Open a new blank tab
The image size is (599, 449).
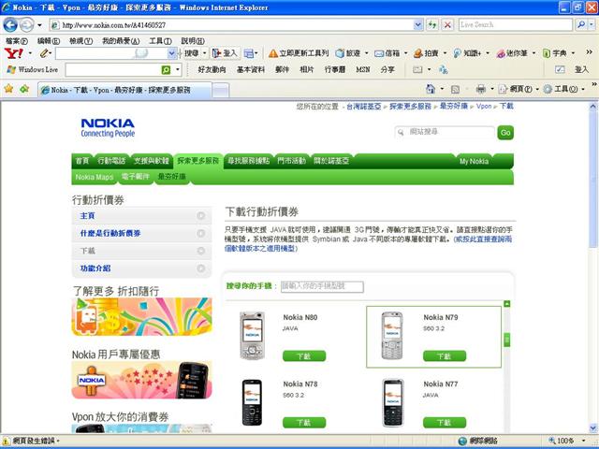tap(221, 91)
